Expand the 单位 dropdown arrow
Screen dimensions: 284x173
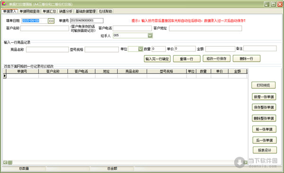(x=141, y=49)
